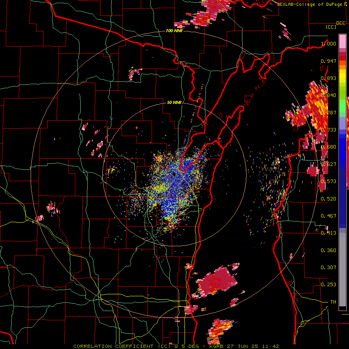Click the 0.573 color scale value
349x349 pixels.
coord(328,181)
